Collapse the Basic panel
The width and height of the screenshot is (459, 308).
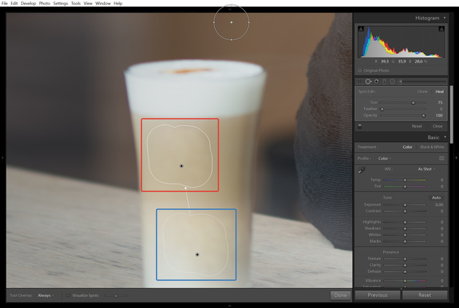click(x=445, y=137)
